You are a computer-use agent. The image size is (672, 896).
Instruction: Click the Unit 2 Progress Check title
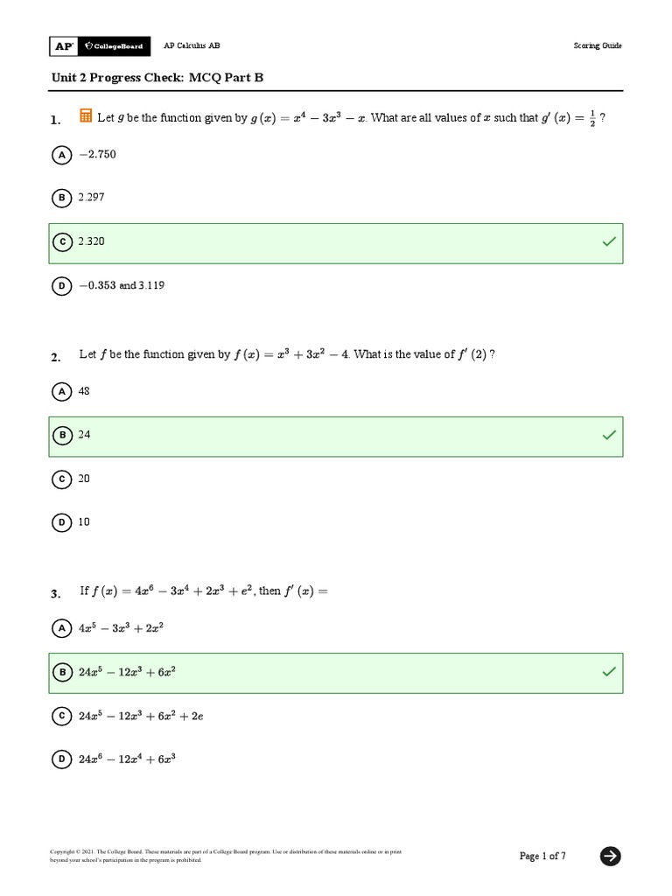tap(157, 78)
